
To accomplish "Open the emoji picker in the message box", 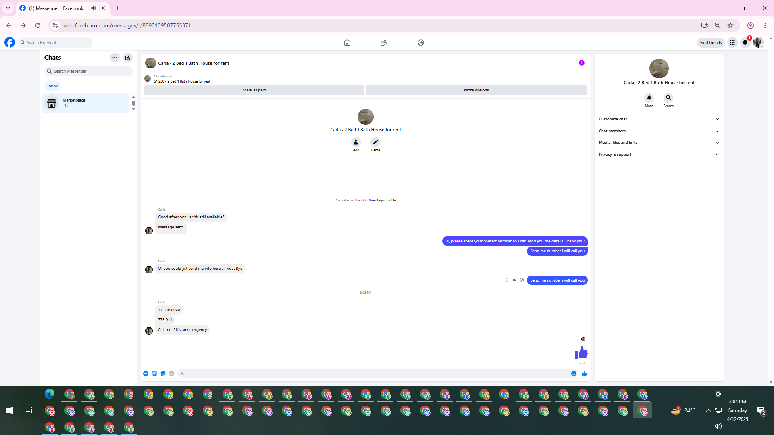I will pyautogui.click(x=574, y=374).
